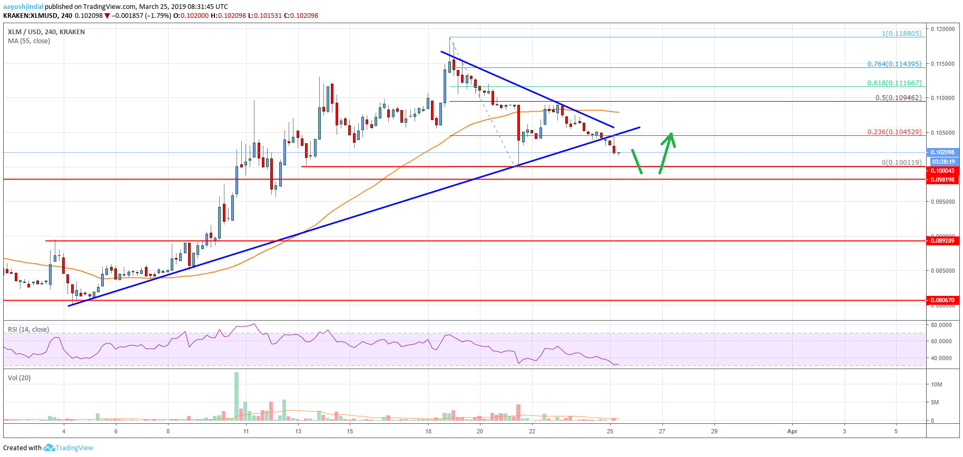
Task: Click the TradingView cloud logo icon
Action: (x=49, y=448)
